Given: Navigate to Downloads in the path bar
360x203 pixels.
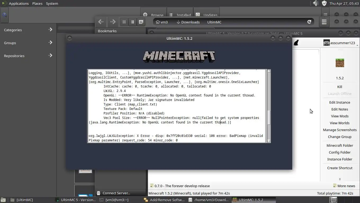Looking at the screenshot, I should (x=188, y=22).
